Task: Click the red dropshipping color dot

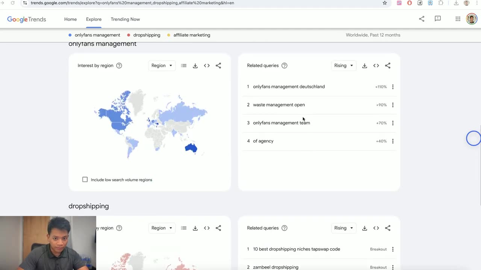Action: [x=129, y=35]
